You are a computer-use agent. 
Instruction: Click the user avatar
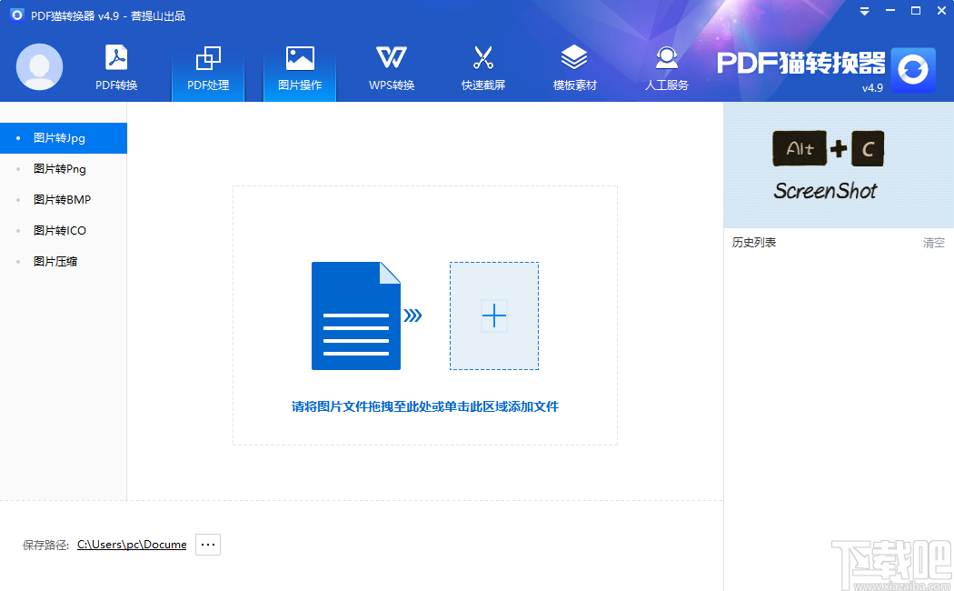coord(40,67)
